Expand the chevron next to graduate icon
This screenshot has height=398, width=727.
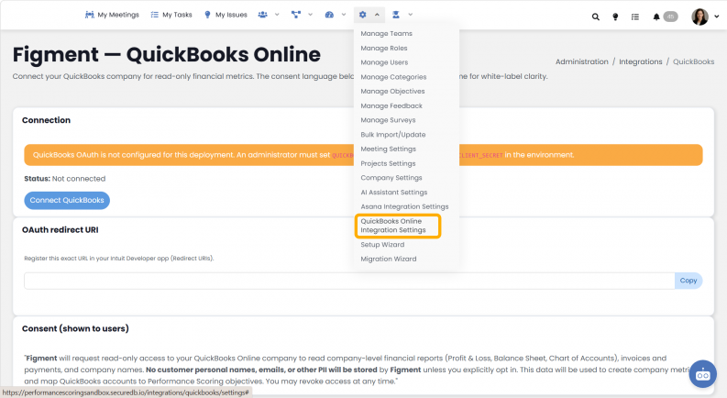point(411,15)
